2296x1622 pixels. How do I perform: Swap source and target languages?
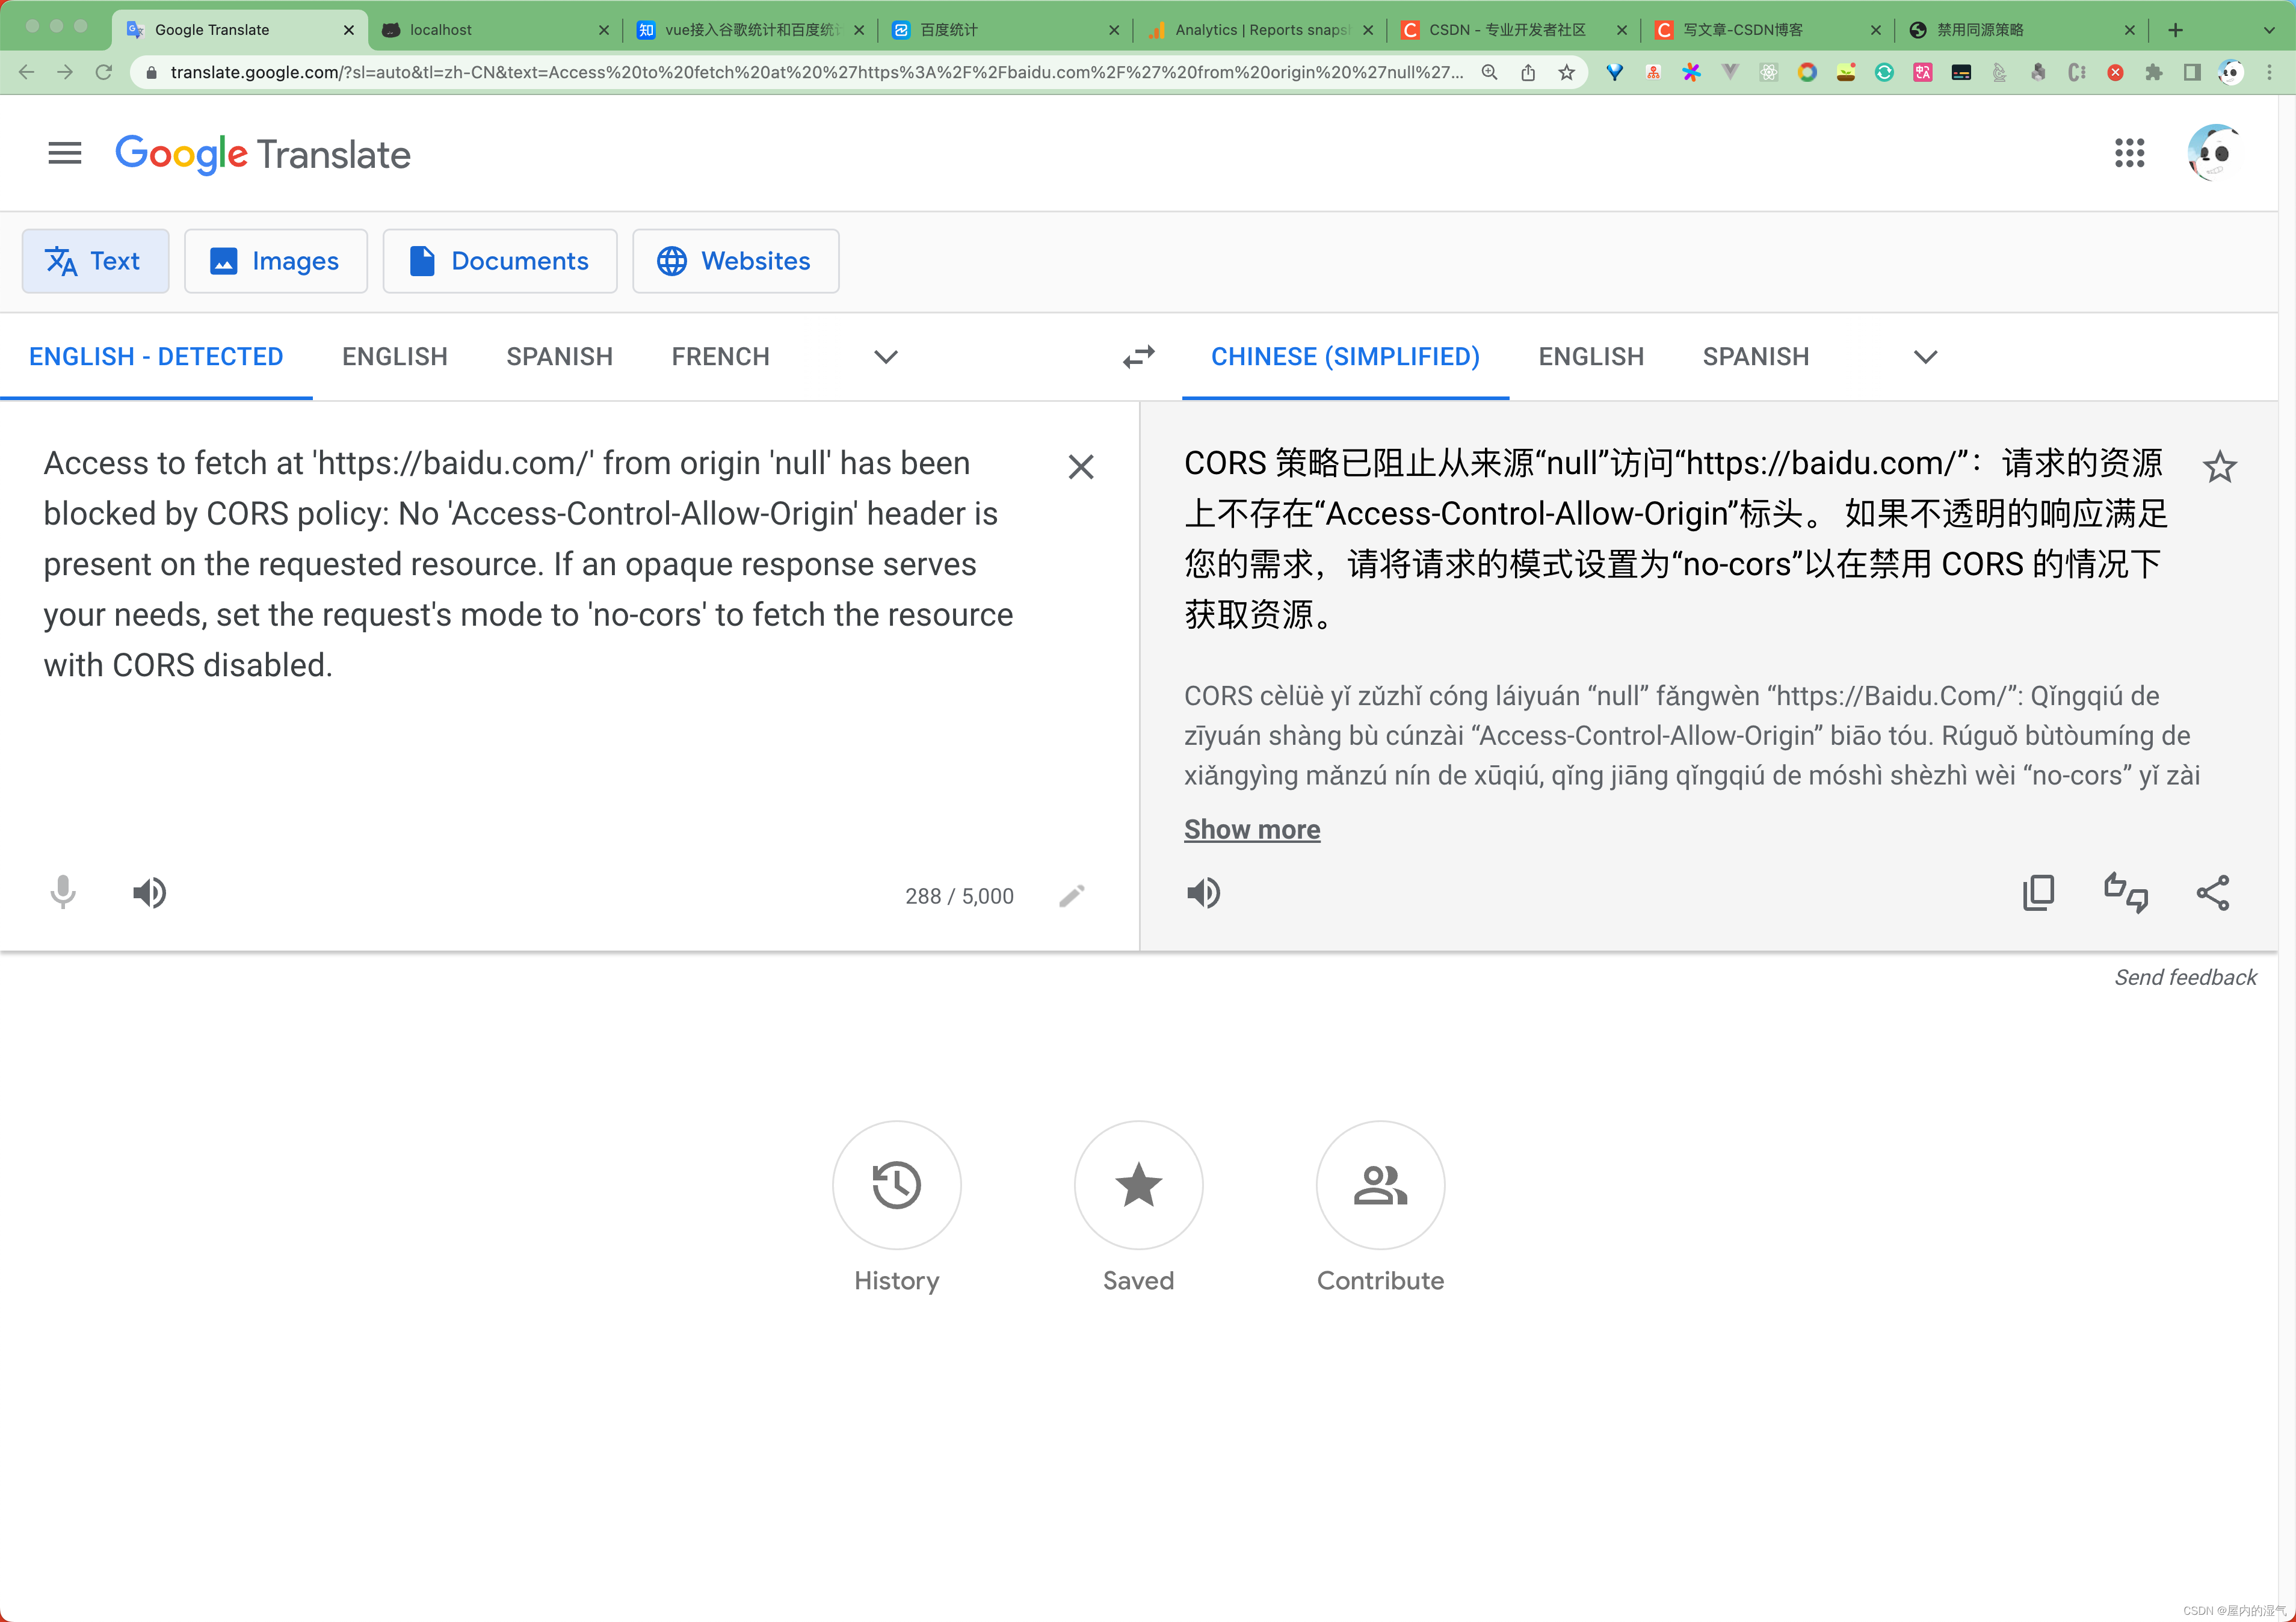tap(1138, 357)
